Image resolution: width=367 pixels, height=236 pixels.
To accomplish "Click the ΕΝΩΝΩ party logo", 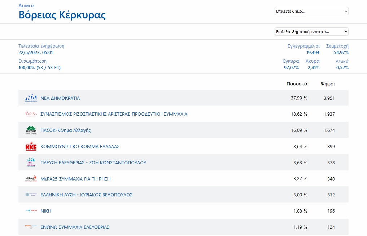I will (x=31, y=227).
